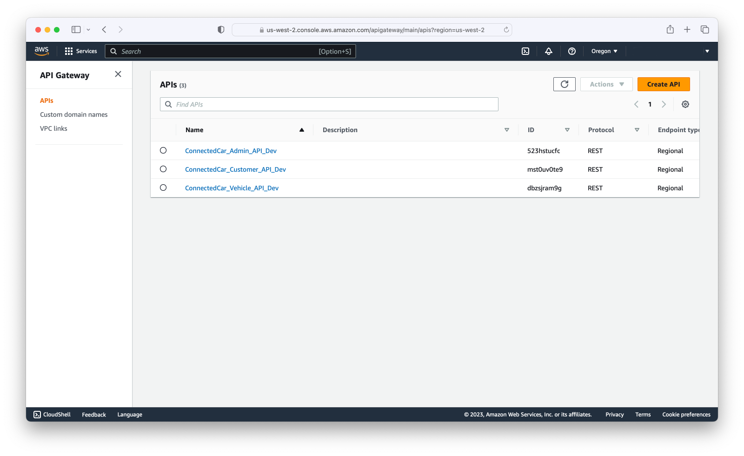Open Cookie preferences
The image size is (744, 456).
[686, 415]
